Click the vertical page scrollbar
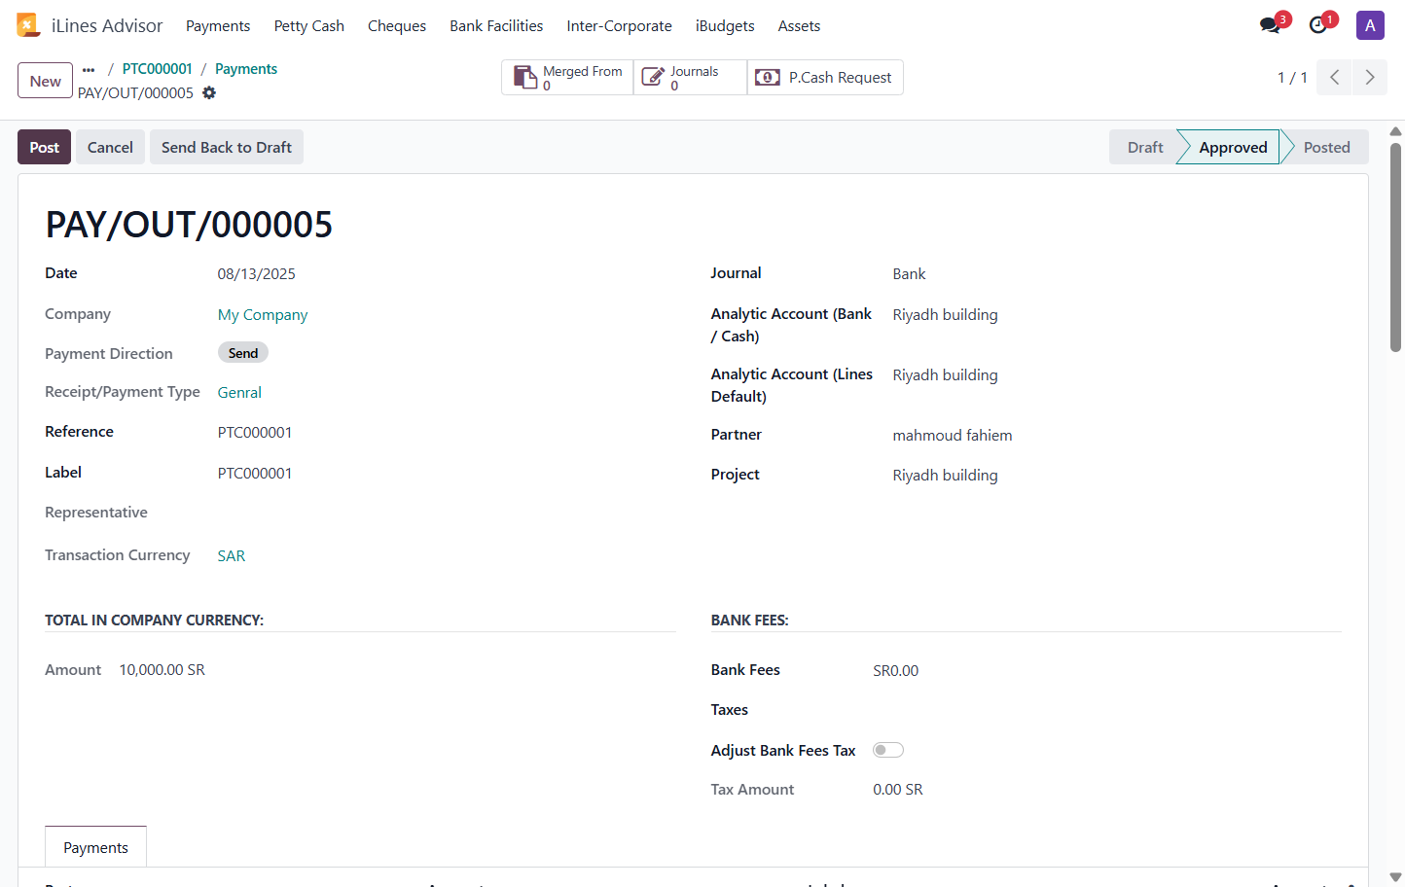This screenshot has height=887, width=1405. pos(1396,248)
